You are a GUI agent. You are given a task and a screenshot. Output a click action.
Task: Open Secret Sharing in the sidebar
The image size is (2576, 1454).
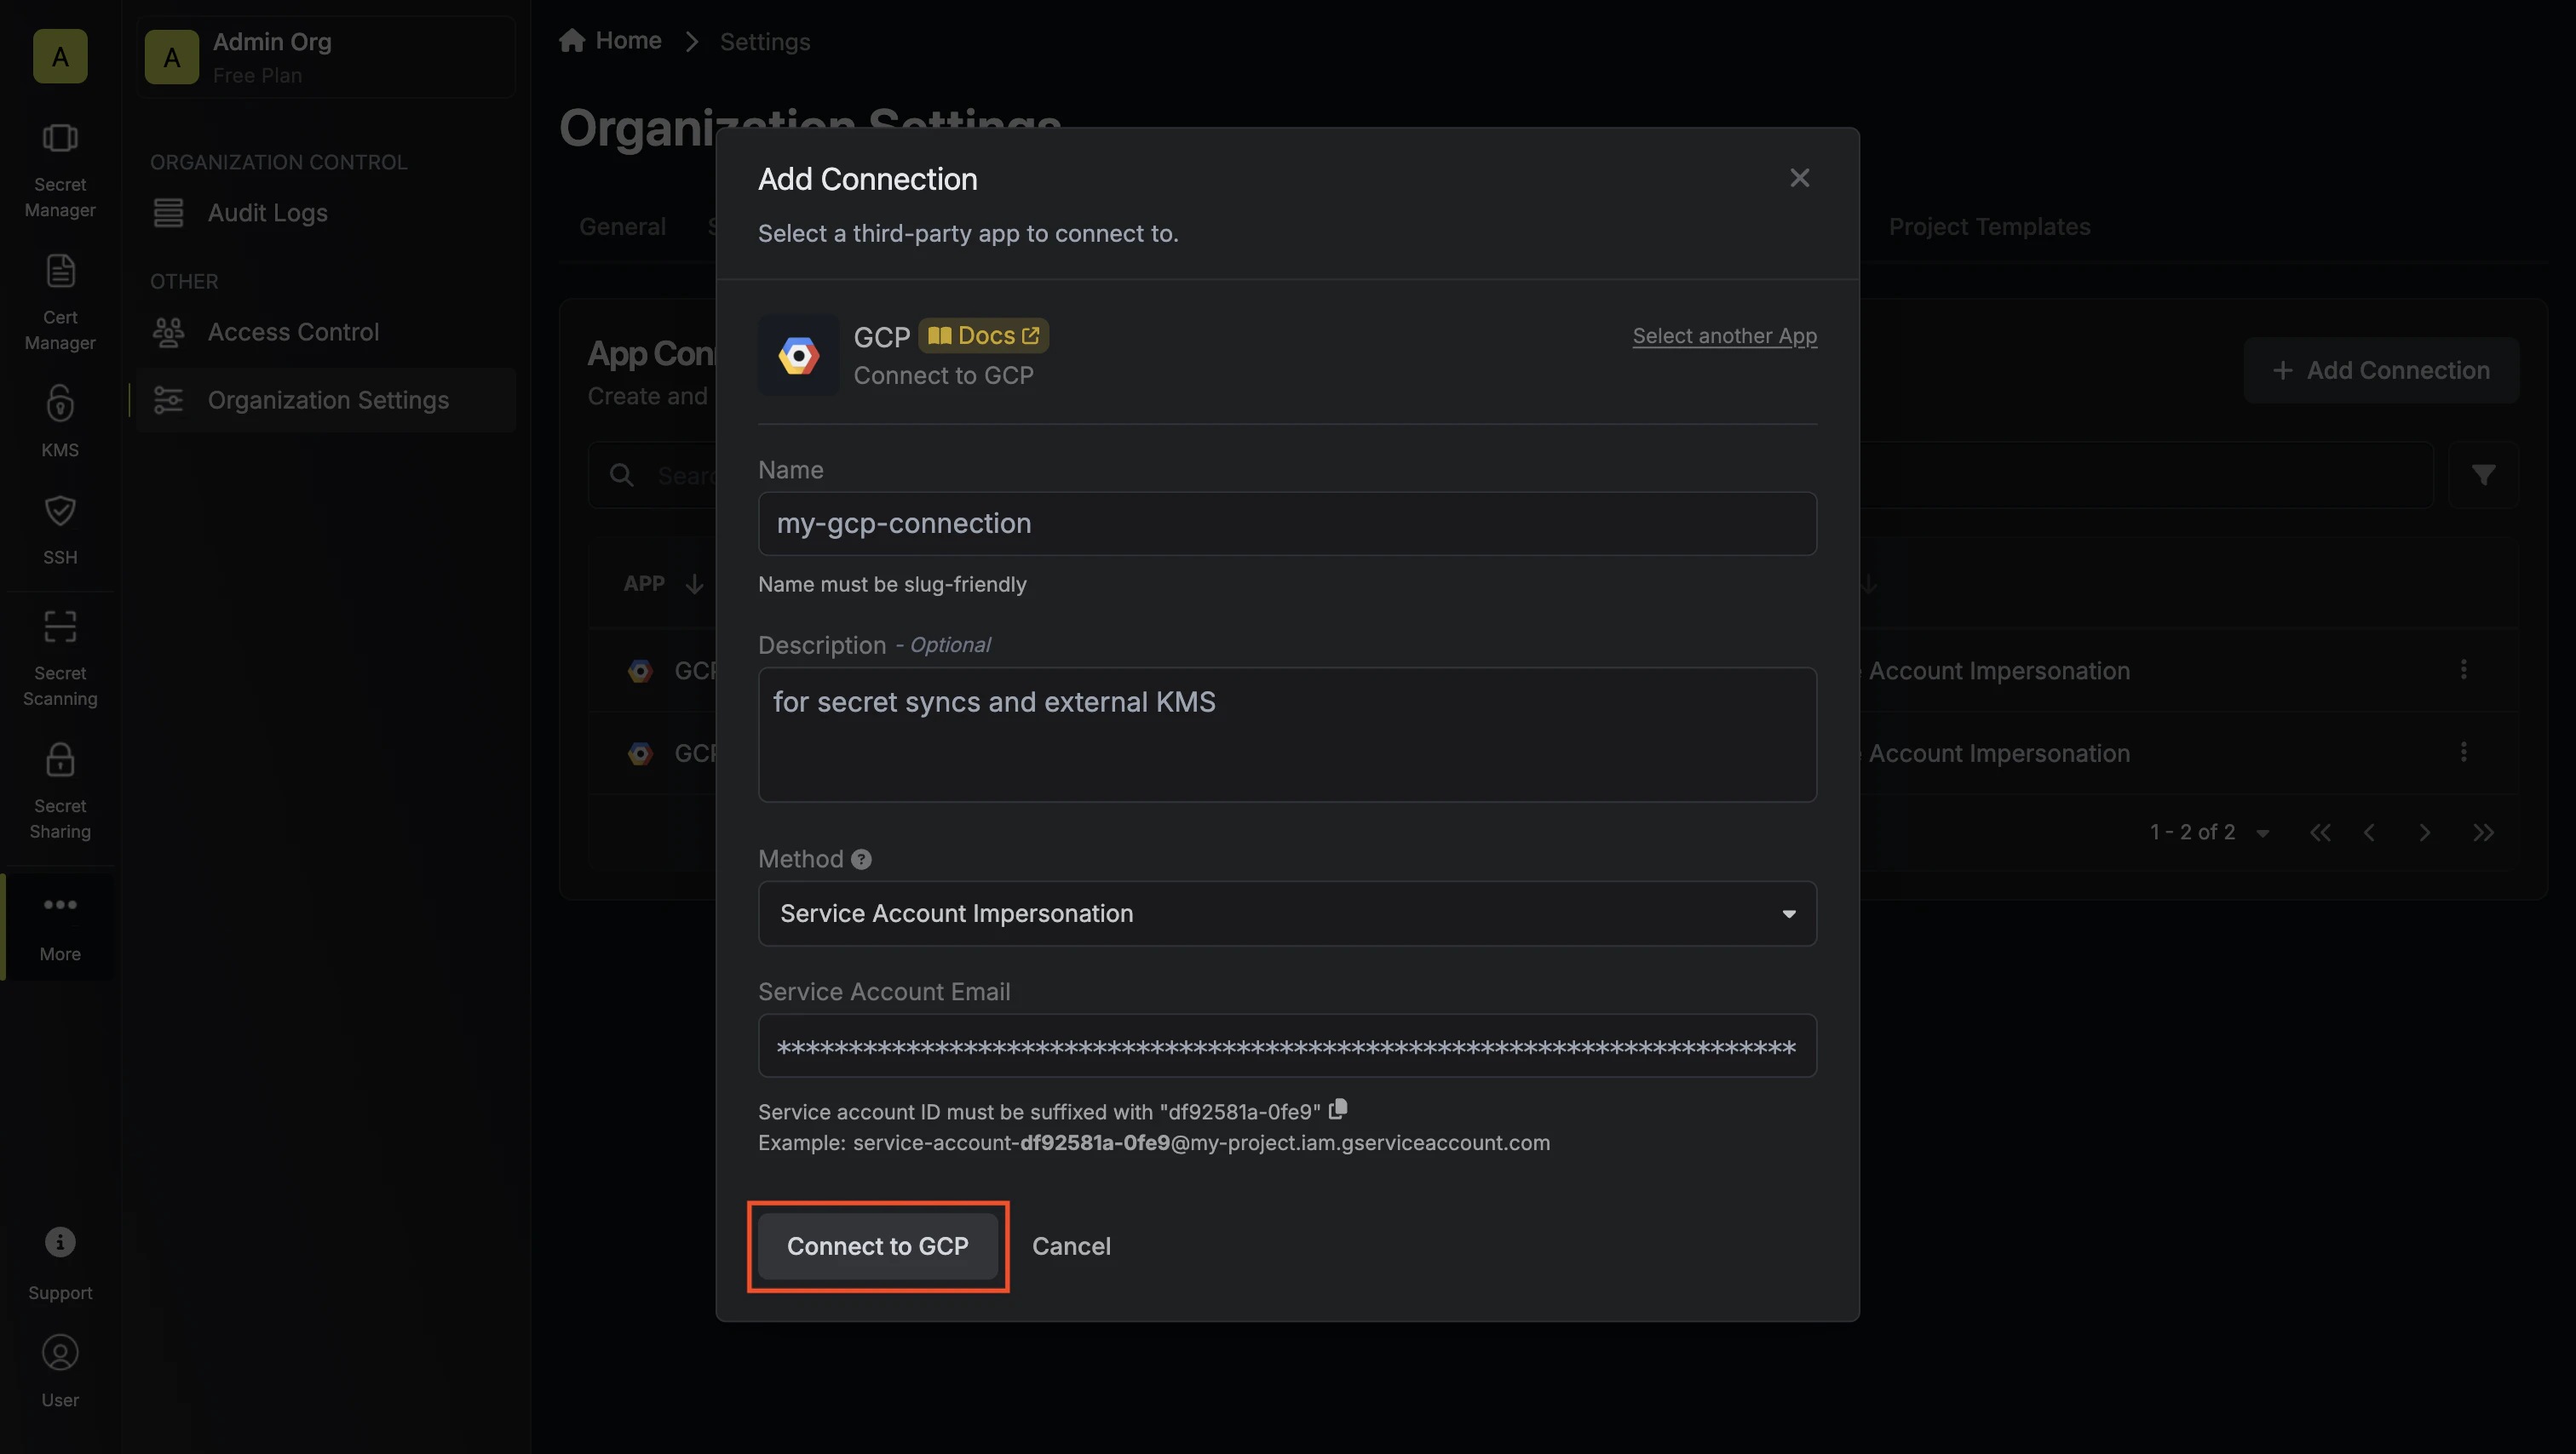click(x=60, y=791)
